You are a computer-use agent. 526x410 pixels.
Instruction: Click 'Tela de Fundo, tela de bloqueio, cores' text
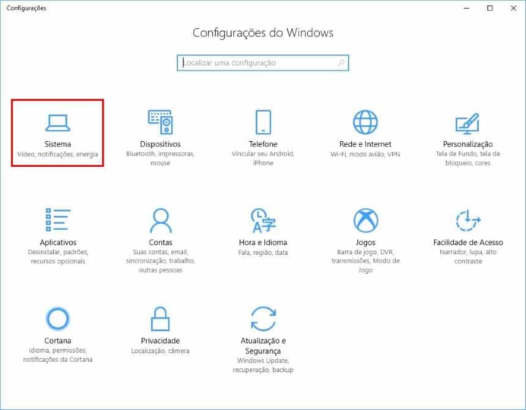click(468, 158)
